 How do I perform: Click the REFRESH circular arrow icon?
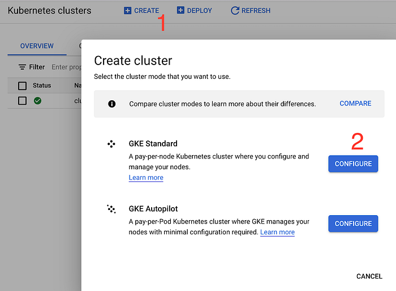tap(235, 11)
